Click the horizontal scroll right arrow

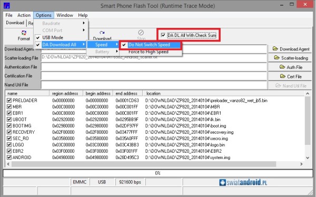point(301,164)
